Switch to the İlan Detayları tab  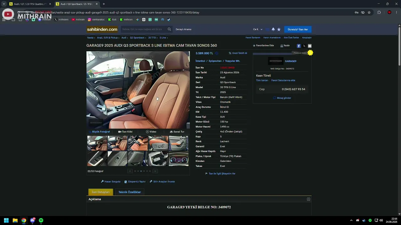[x=101, y=192]
